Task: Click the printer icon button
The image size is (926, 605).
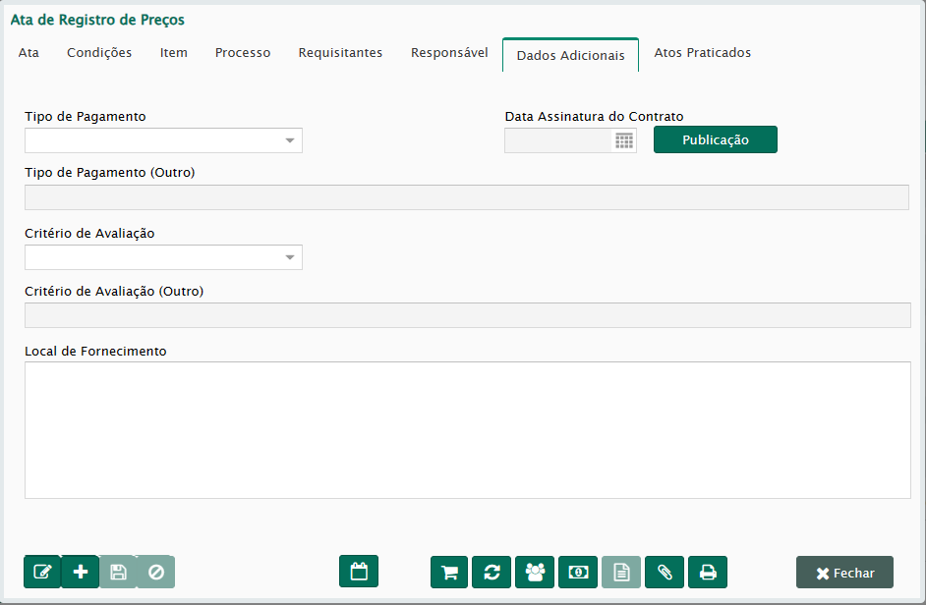Action: (708, 572)
